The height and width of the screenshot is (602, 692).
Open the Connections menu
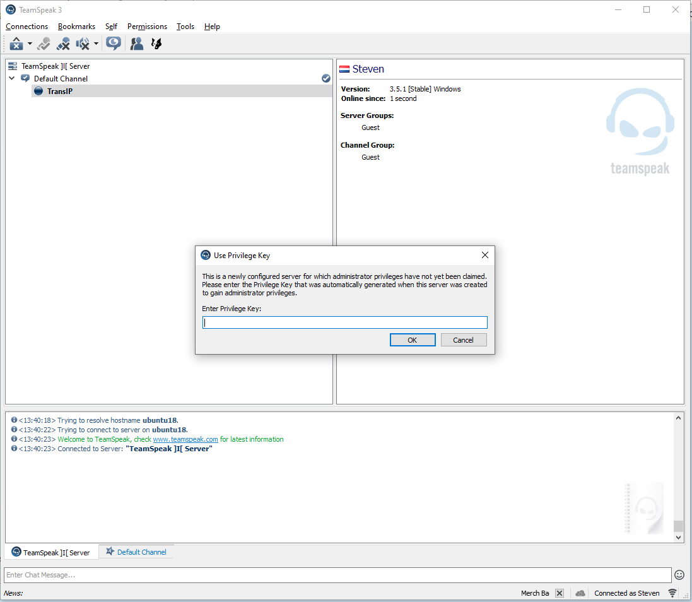tap(27, 27)
